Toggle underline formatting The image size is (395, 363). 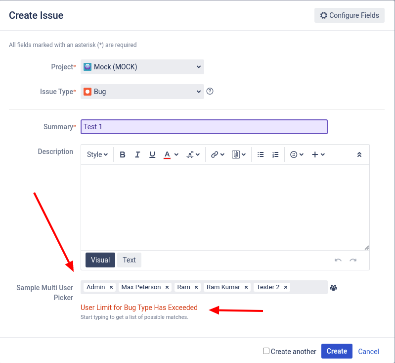(x=152, y=155)
